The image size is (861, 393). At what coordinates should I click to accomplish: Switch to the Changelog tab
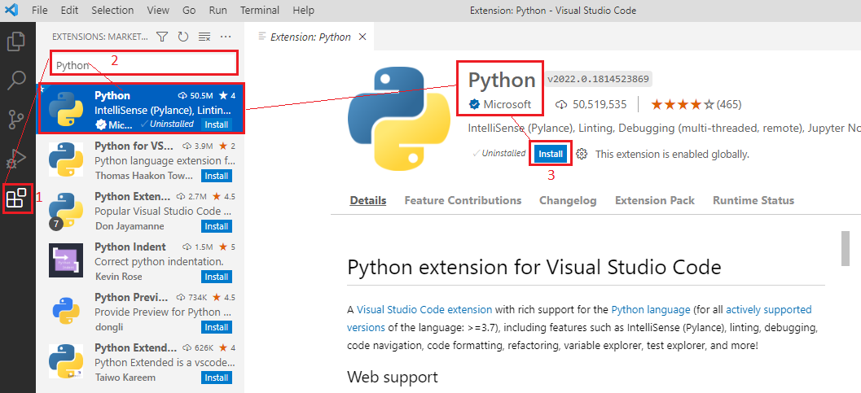coord(568,201)
